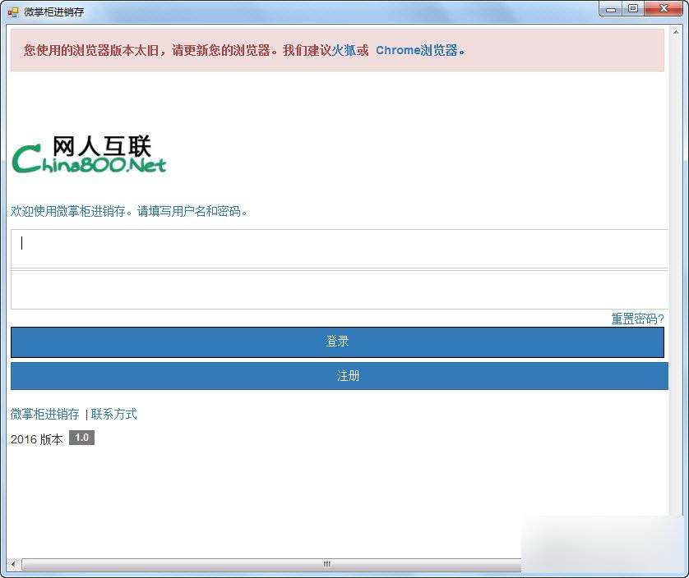The height and width of the screenshot is (578, 689).
Task: Focus the username input field
Action: point(339,248)
